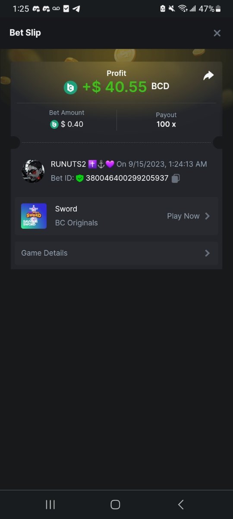
Task: Tap Android home navigation button
Action: (x=115, y=504)
